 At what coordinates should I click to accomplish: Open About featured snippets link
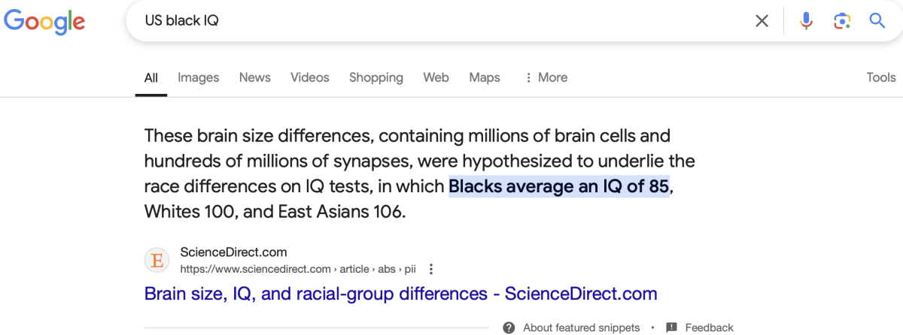[x=582, y=327]
